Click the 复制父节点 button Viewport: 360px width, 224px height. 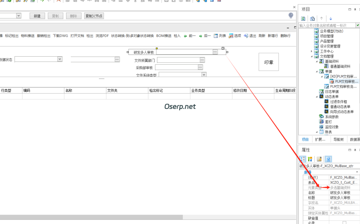(94, 16)
